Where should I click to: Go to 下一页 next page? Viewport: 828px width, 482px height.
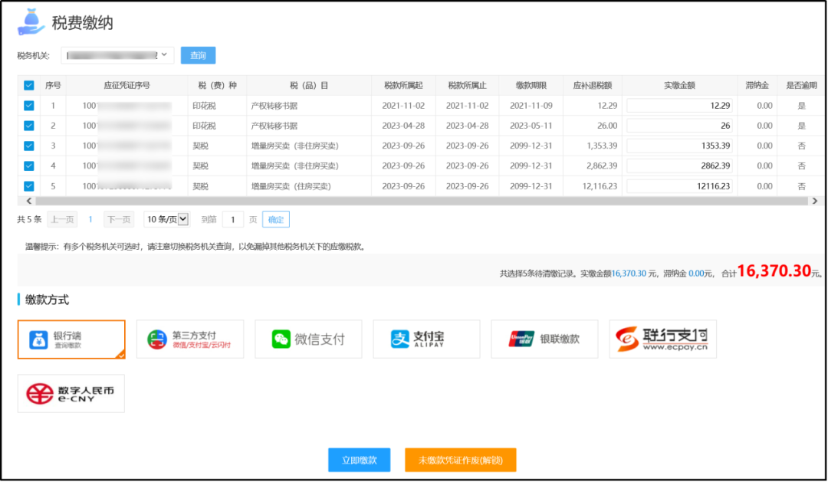pos(119,219)
